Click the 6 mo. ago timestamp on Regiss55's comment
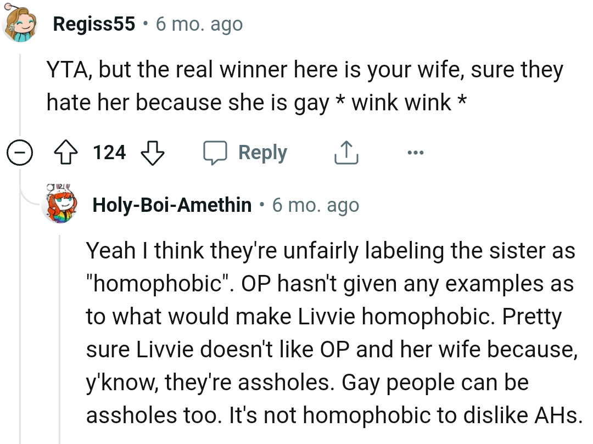Image resolution: width=593 pixels, height=444 pixels. tap(200, 23)
